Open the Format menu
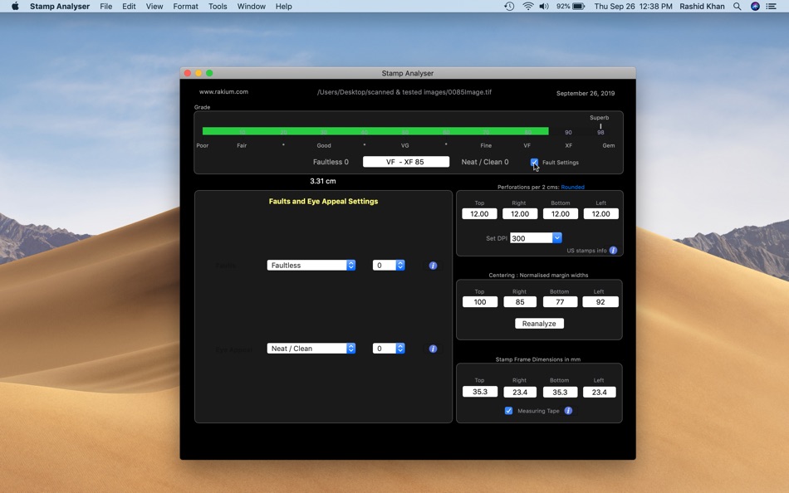 click(x=185, y=7)
